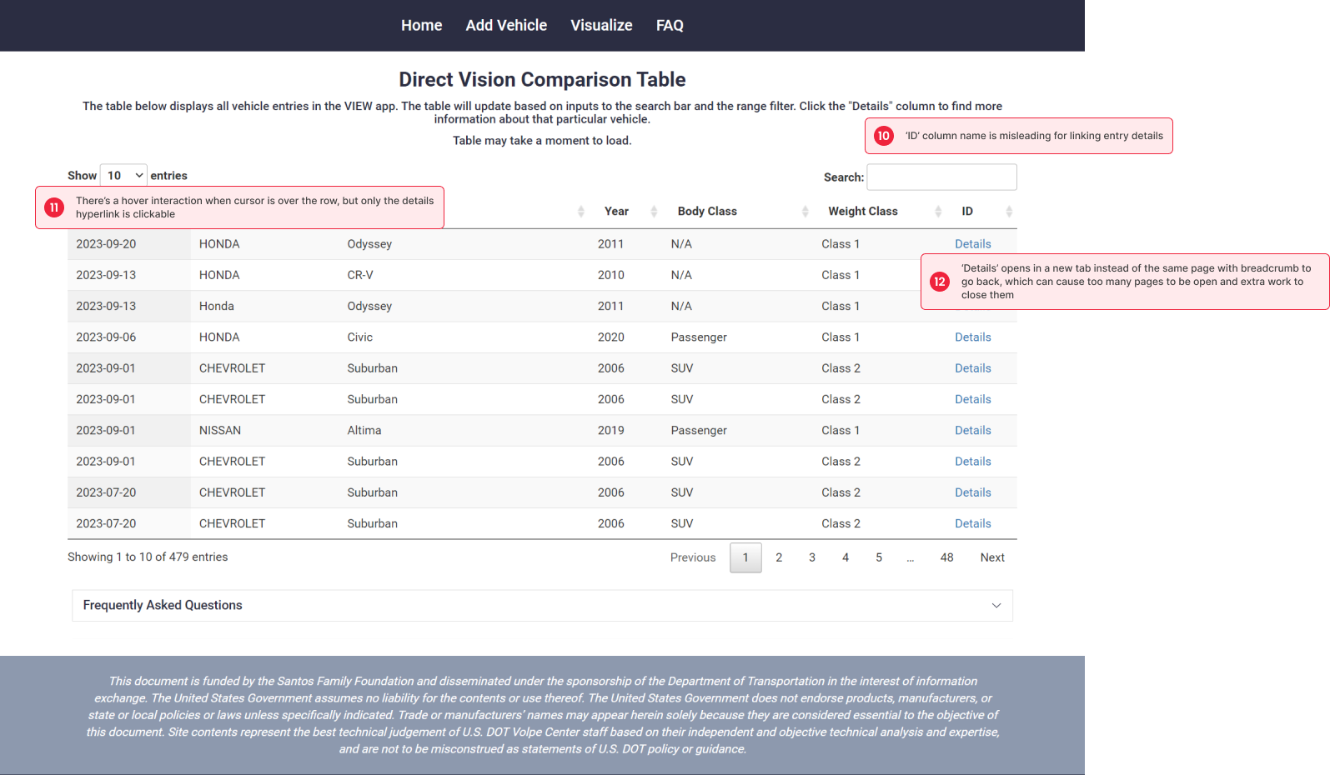The image size is (1330, 775).
Task: Select page 3 in pagination
Action: pyautogui.click(x=812, y=557)
